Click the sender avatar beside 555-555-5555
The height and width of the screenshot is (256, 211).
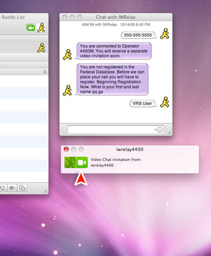pos(164,34)
